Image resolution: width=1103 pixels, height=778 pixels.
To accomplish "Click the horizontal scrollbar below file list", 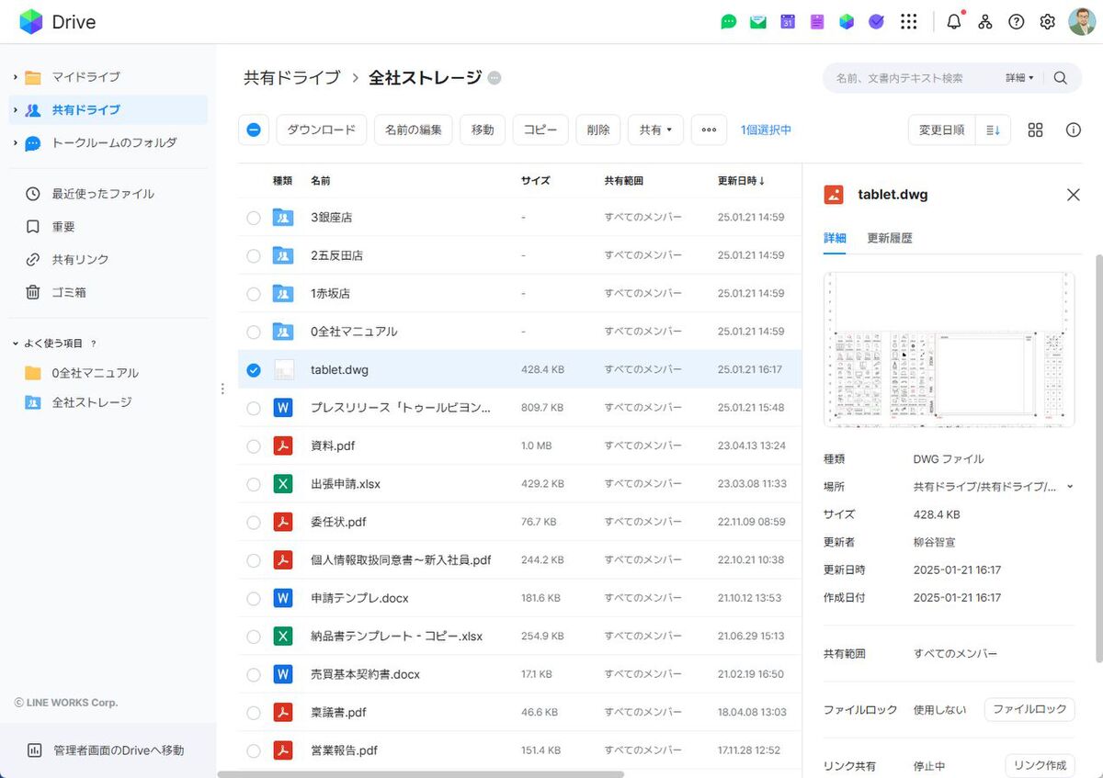I will pyautogui.click(x=420, y=774).
